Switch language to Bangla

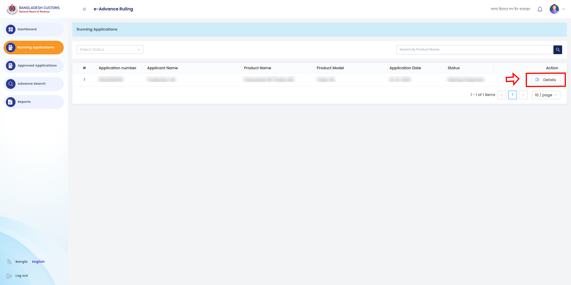[x=21, y=262]
